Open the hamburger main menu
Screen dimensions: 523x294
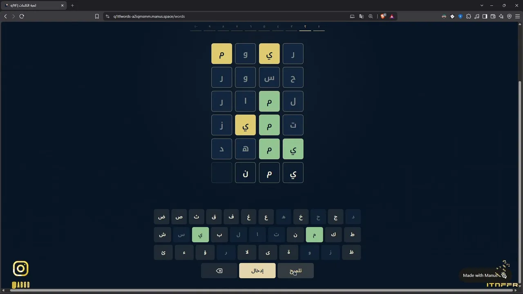517,16
